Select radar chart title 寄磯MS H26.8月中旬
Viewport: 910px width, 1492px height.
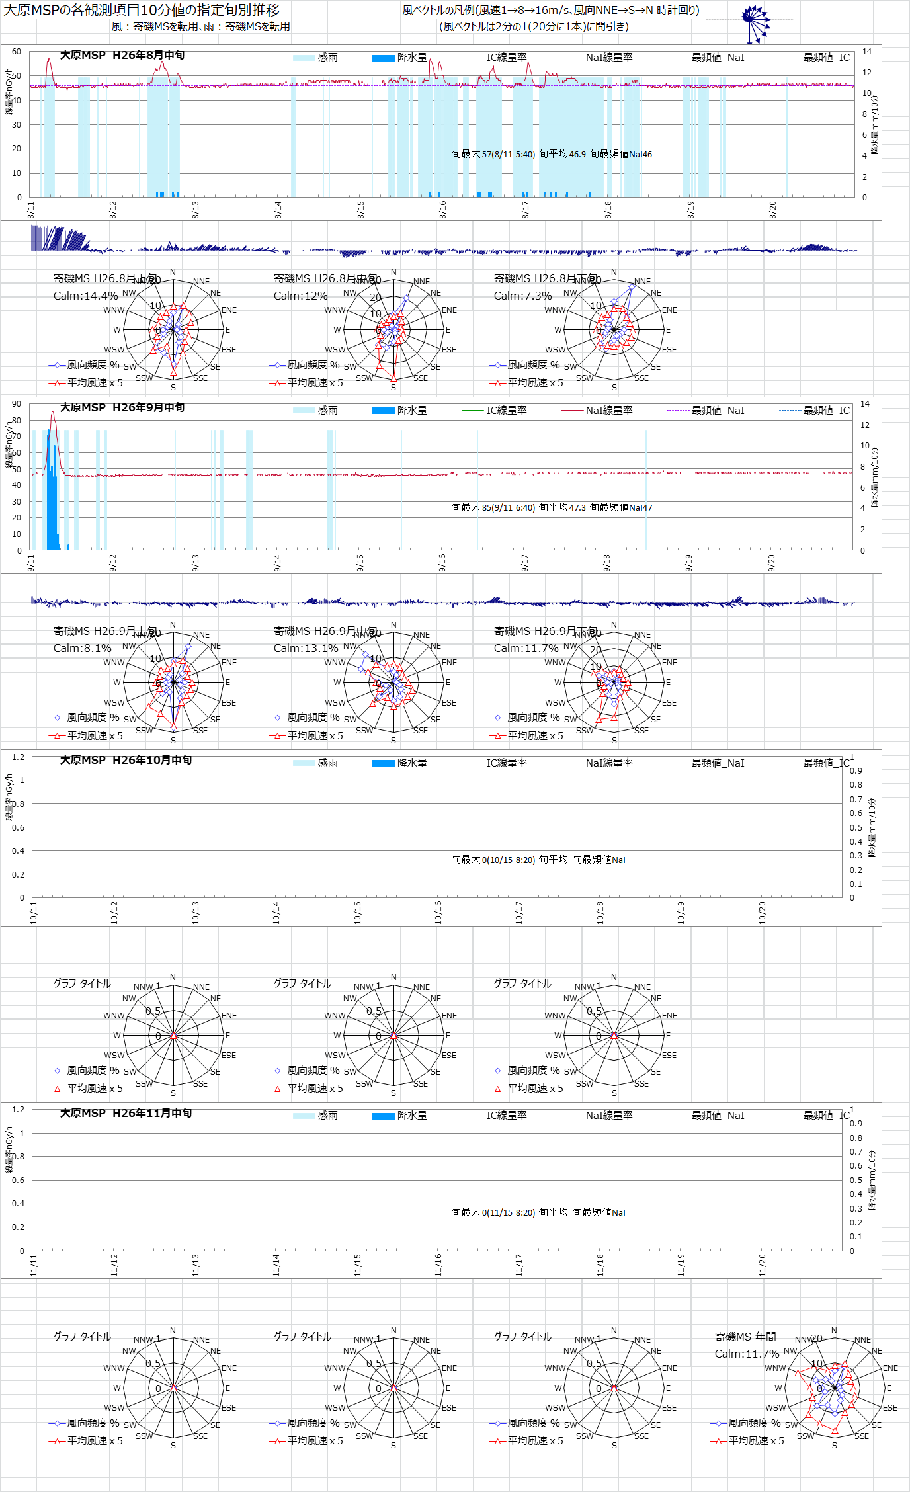[x=325, y=278]
